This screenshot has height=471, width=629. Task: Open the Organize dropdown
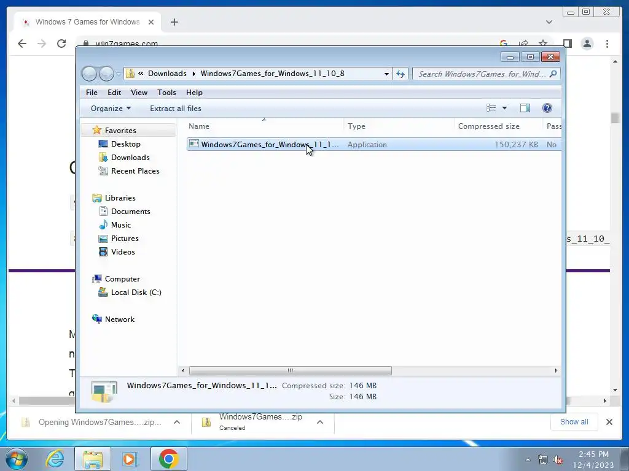click(111, 109)
